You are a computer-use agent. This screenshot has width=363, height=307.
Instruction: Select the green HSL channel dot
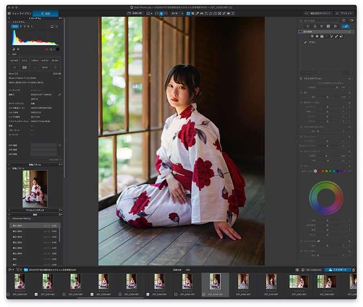click(330, 171)
